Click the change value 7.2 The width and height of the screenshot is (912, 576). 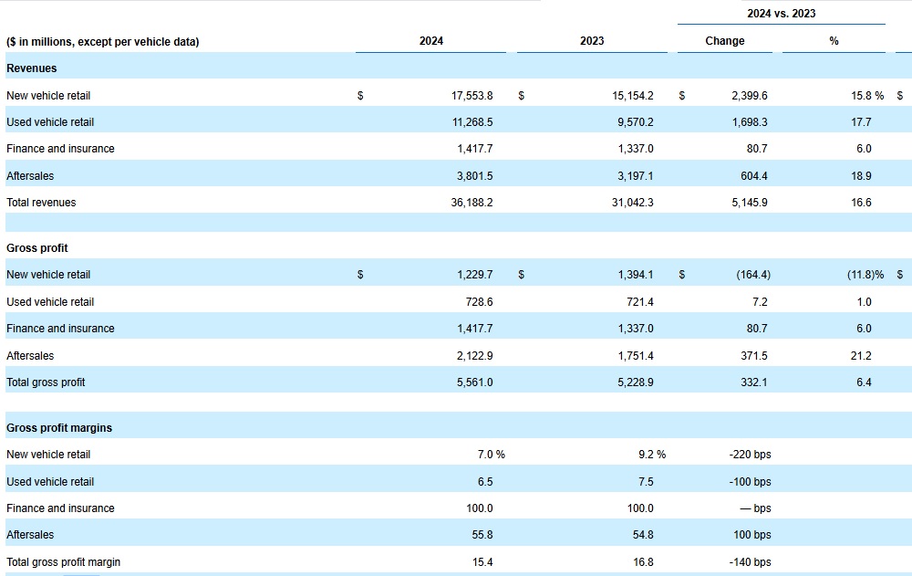(760, 302)
